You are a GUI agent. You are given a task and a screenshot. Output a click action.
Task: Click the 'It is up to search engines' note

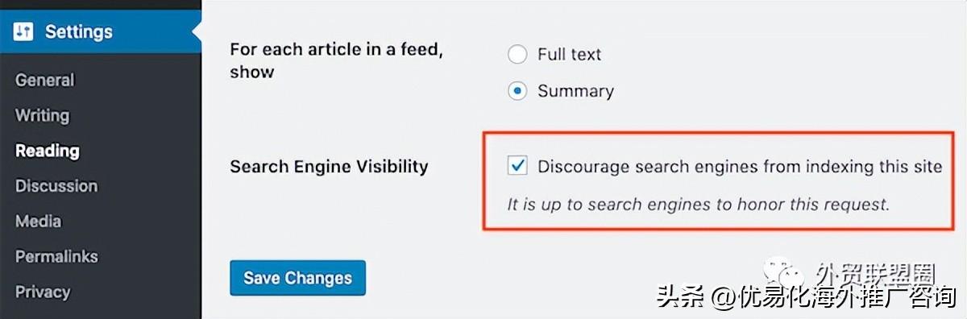point(698,204)
